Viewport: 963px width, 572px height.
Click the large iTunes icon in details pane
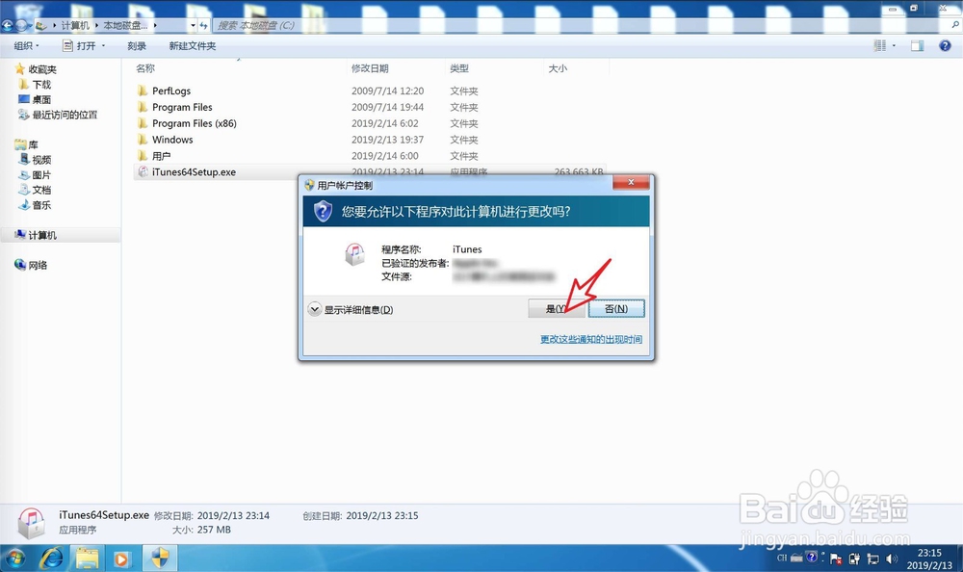[x=31, y=523]
